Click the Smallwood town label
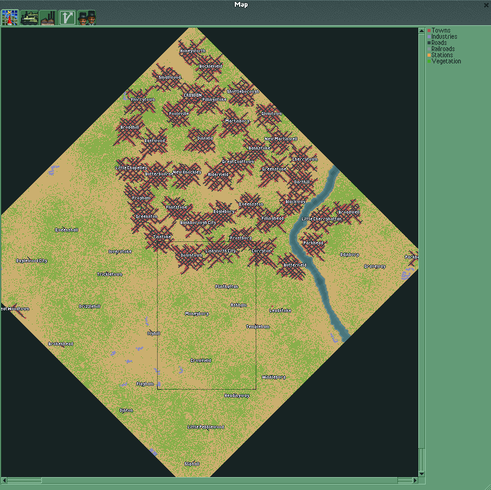491x490 pixels. tap(169, 78)
